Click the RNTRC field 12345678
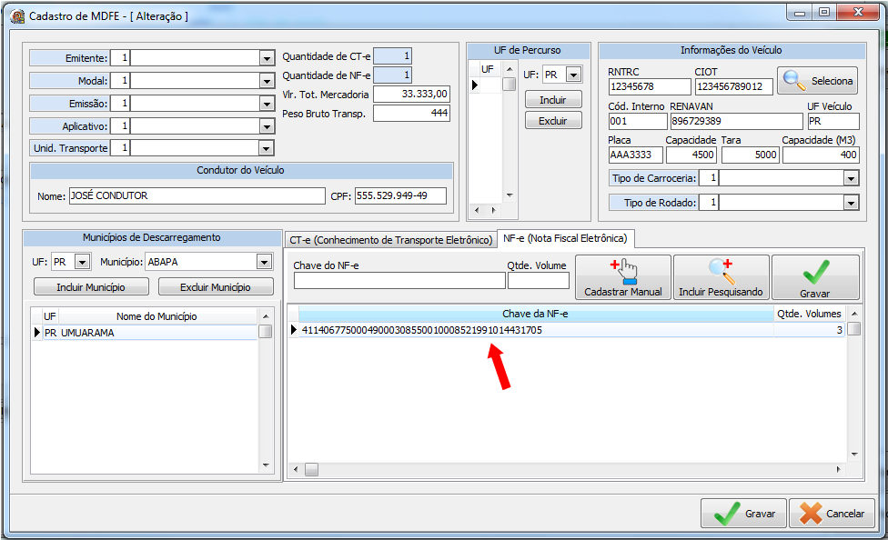 point(649,86)
